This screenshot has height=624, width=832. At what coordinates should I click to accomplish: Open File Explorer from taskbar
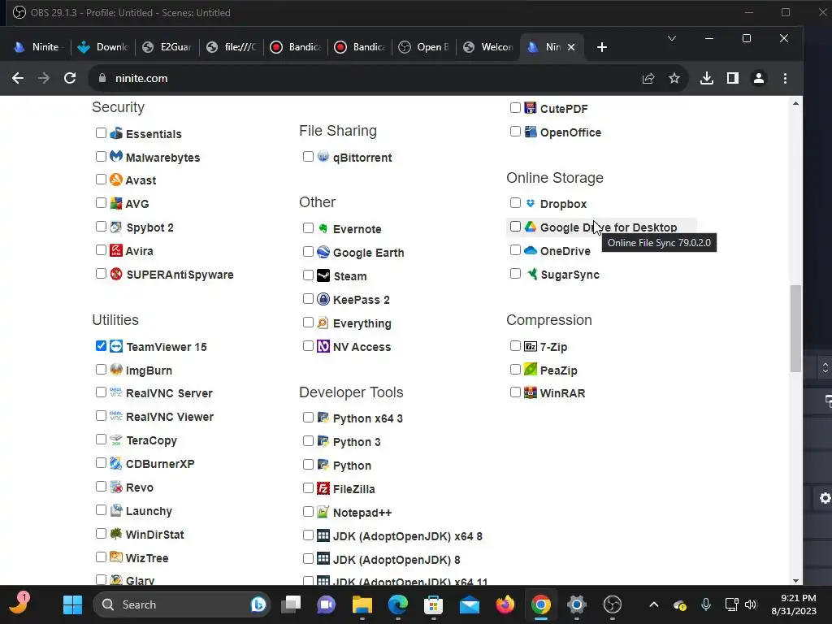362,604
